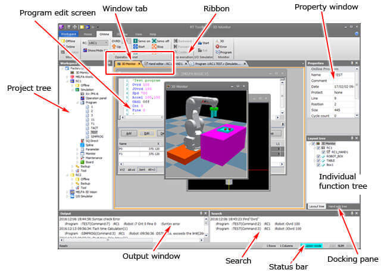Collapse the Program node in project tree

pos(77,101)
